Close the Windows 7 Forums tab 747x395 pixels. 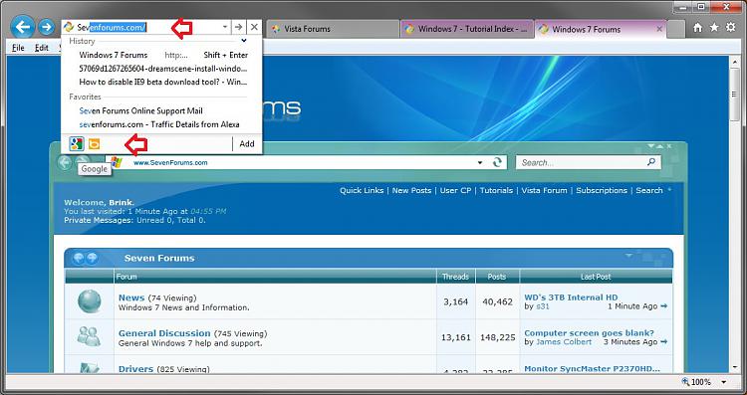pyautogui.click(x=659, y=29)
